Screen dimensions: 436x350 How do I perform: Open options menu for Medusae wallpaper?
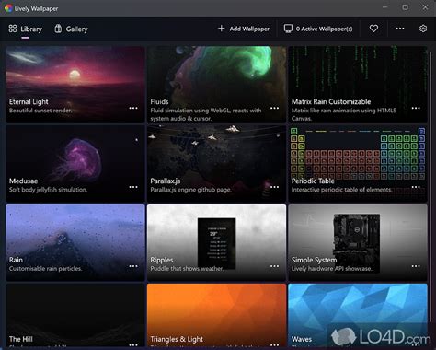pos(133,187)
